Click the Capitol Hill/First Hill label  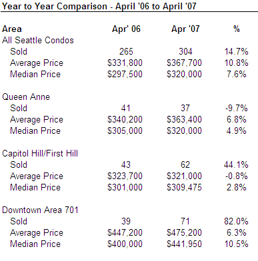40,154
